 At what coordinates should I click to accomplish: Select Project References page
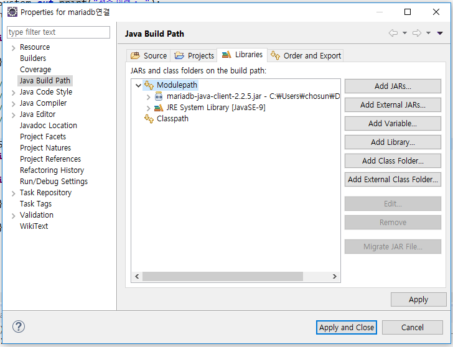pos(50,159)
